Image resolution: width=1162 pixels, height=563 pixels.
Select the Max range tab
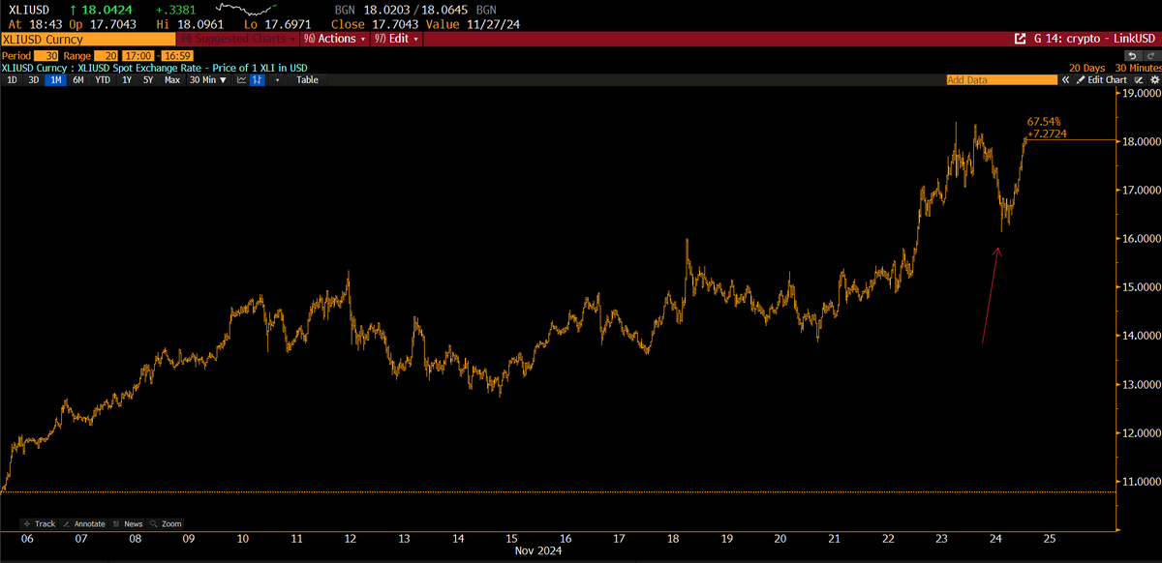tap(172, 79)
